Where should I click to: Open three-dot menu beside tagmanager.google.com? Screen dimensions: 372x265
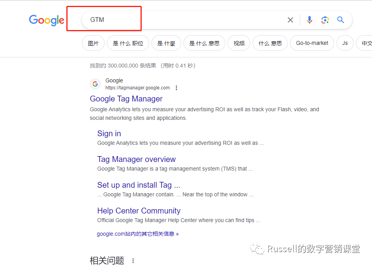coord(176,88)
